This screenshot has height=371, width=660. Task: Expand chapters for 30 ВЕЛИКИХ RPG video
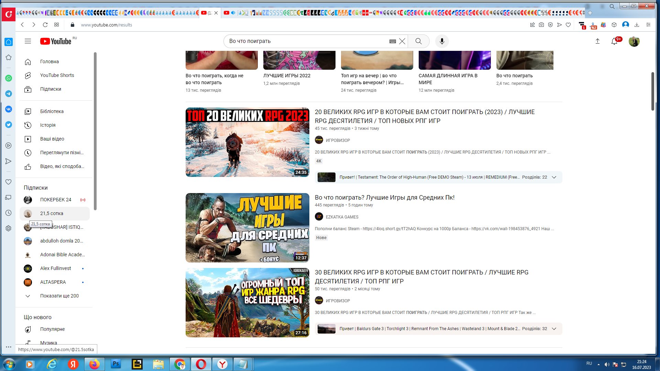[554, 329]
